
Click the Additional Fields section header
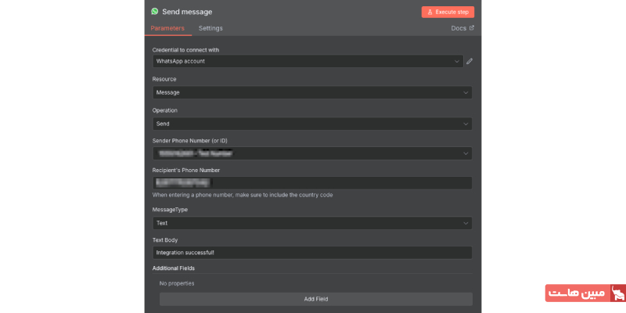[x=174, y=268]
